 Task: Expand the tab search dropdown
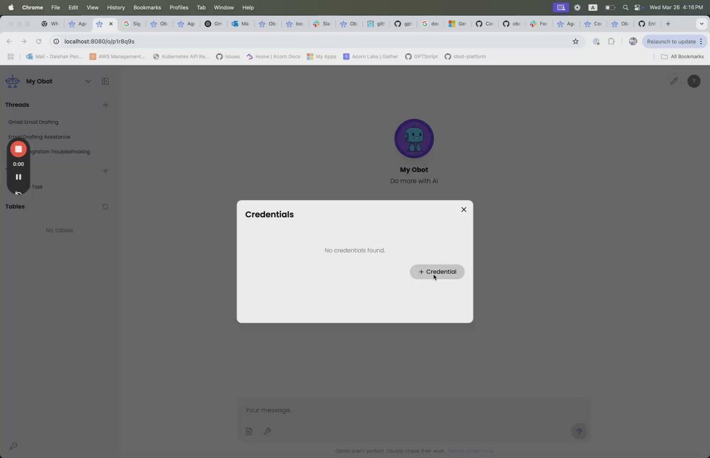tap(702, 24)
